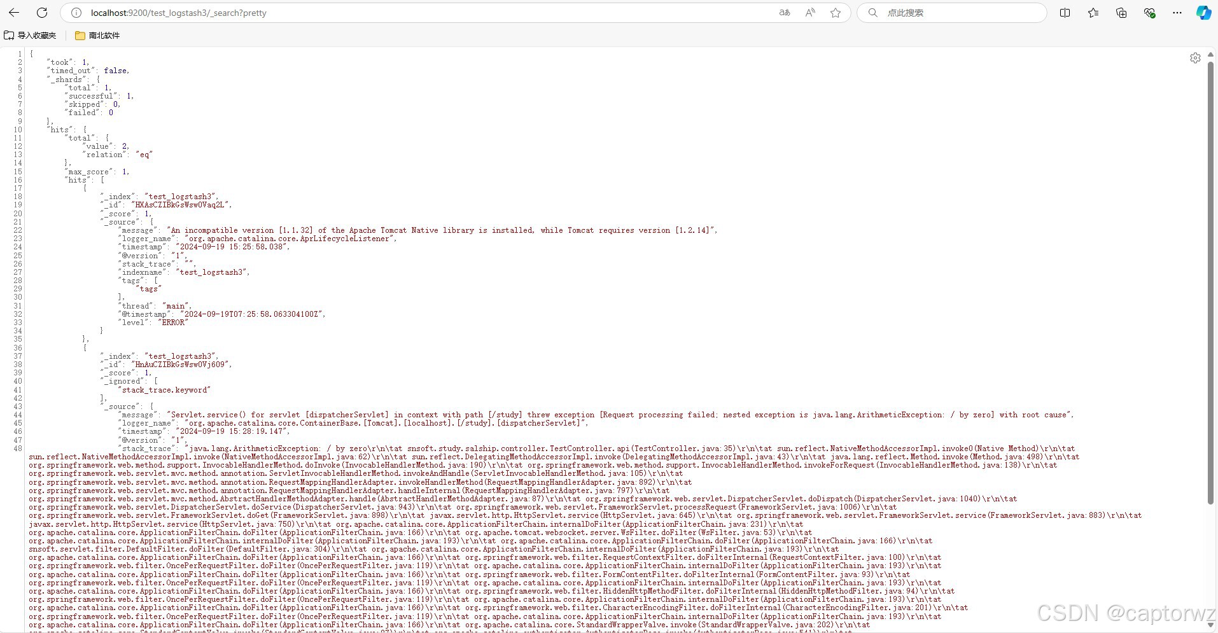Click the "_ignored" key

pos(122,381)
